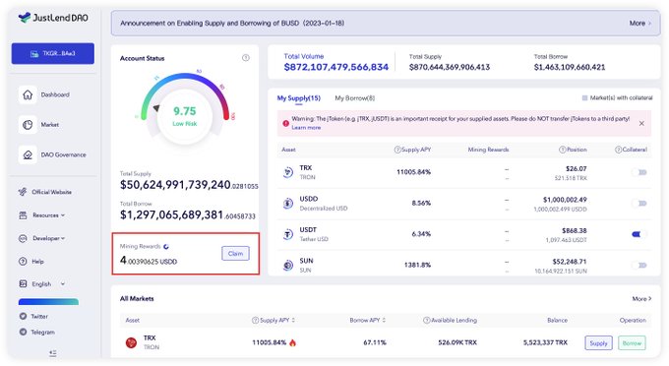
Task: Click the red warning exclamation icon
Action: click(286, 123)
